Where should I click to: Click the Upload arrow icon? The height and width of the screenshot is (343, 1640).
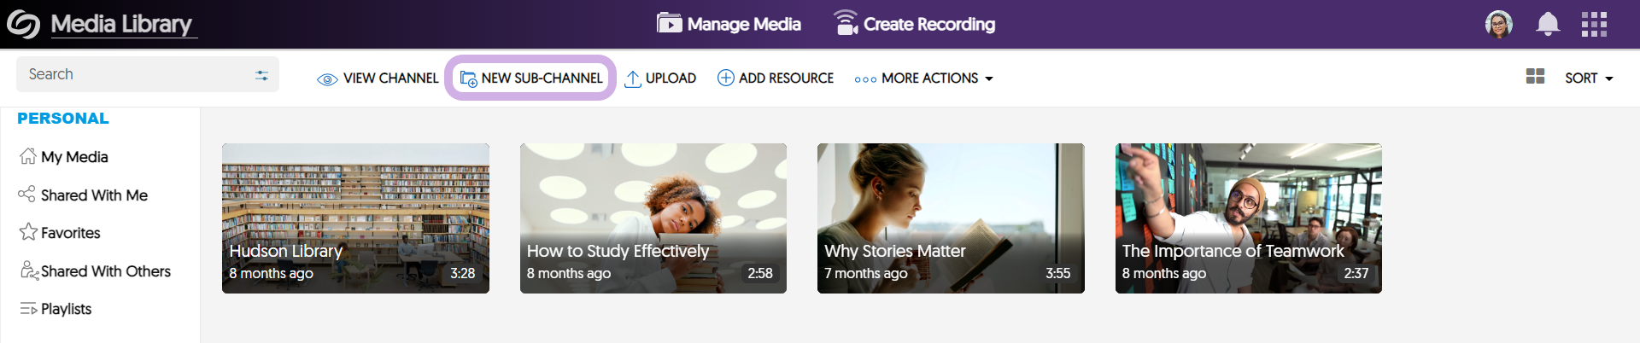633,78
